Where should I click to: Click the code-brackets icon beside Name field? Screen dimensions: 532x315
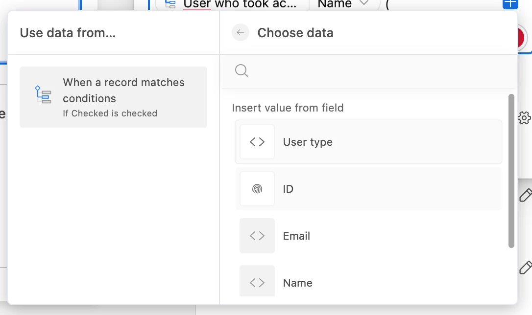(x=257, y=282)
